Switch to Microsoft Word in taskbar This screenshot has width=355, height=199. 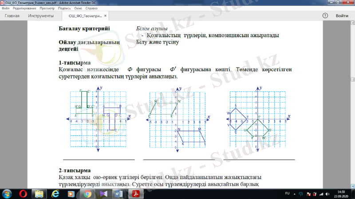(x=118, y=194)
